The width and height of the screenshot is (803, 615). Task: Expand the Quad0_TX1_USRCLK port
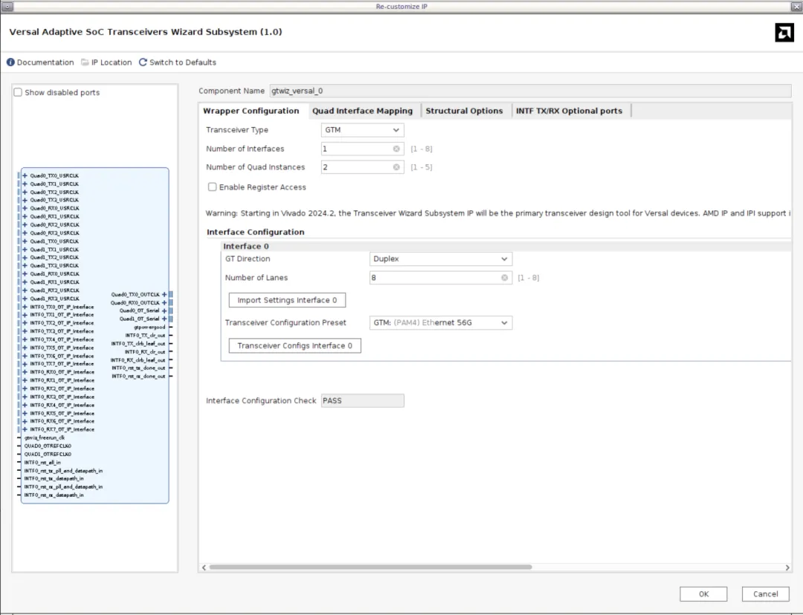[25, 184]
